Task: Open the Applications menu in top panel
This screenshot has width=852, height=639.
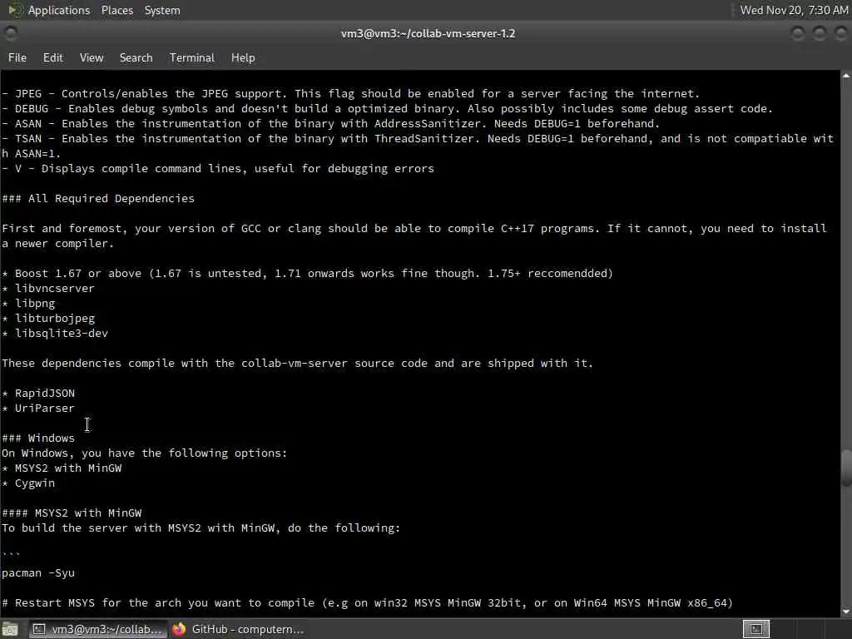Action: pyautogui.click(x=59, y=10)
